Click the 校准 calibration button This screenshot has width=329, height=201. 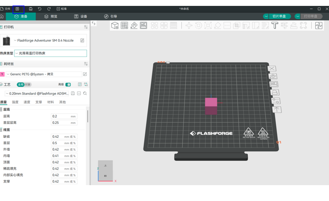(x=62, y=8)
